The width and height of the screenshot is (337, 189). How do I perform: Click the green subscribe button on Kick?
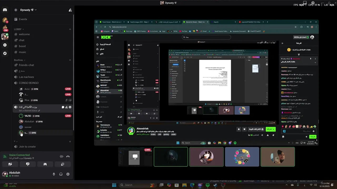(271, 129)
